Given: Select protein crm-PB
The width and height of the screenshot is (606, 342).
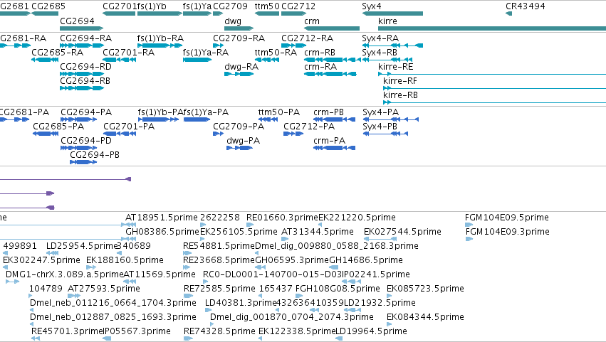Looking at the screenshot, I should click(x=328, y=112).
